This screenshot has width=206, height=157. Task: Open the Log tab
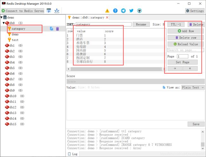tap(73, 154)
